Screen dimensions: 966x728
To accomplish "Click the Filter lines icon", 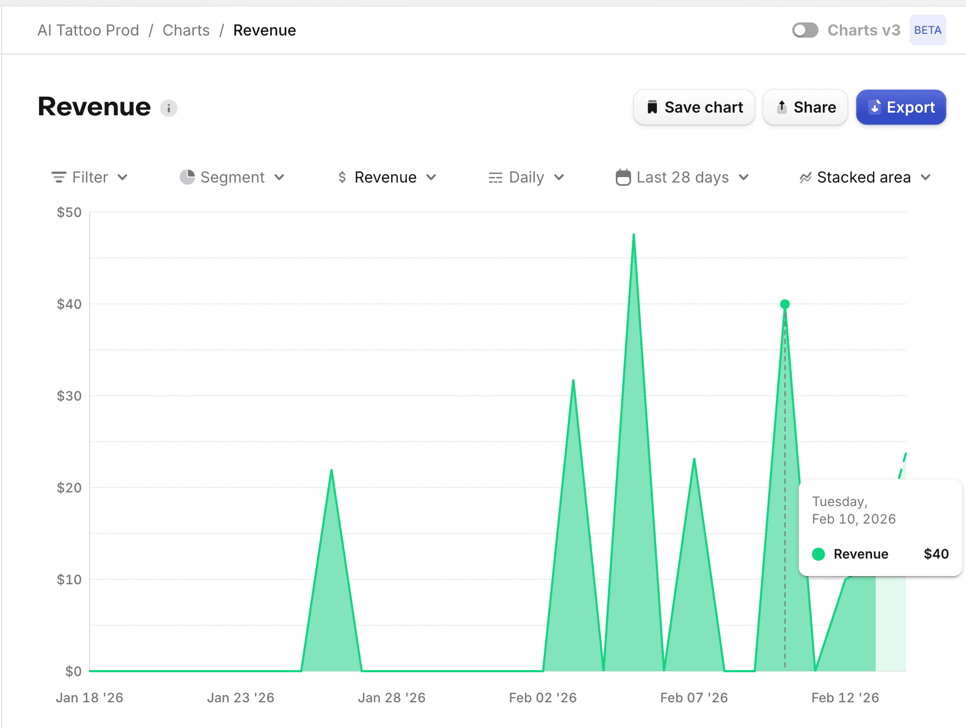I will tap(58, 178).
